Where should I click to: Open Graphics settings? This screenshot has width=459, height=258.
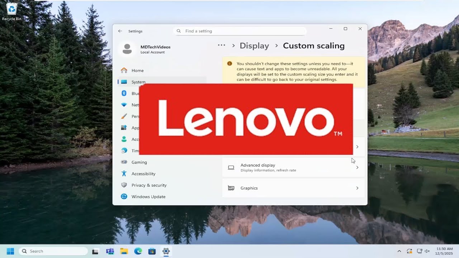293,188
